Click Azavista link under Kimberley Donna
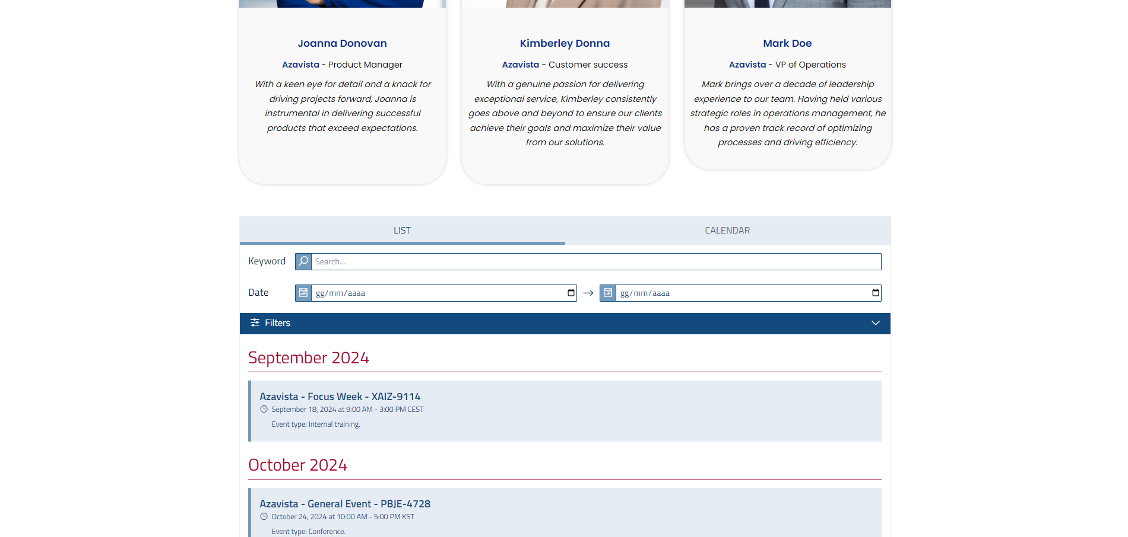Screen dimensions: 1128x537 (521, 65)
